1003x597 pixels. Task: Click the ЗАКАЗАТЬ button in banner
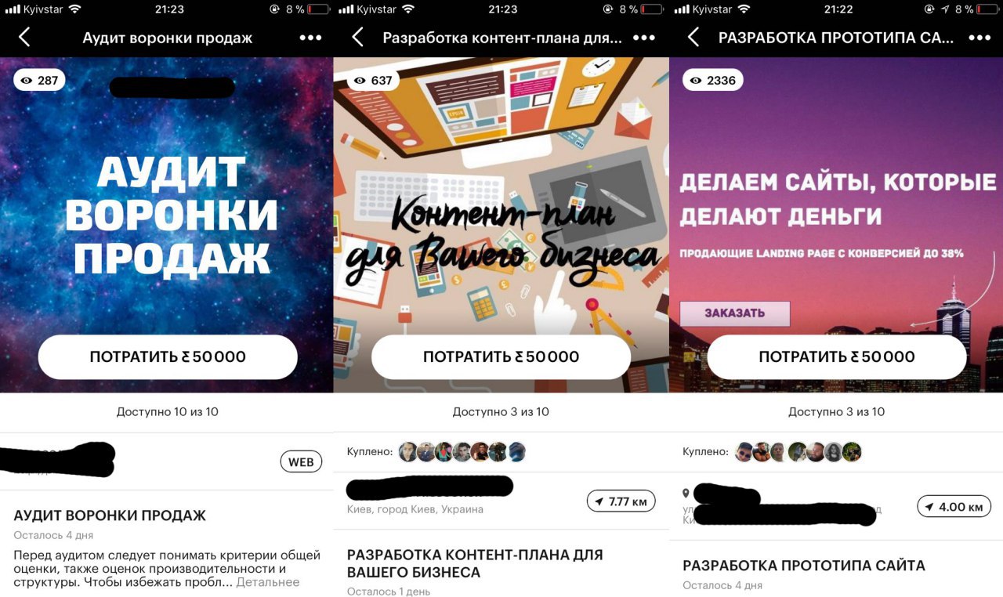click(x=734, y=313)
